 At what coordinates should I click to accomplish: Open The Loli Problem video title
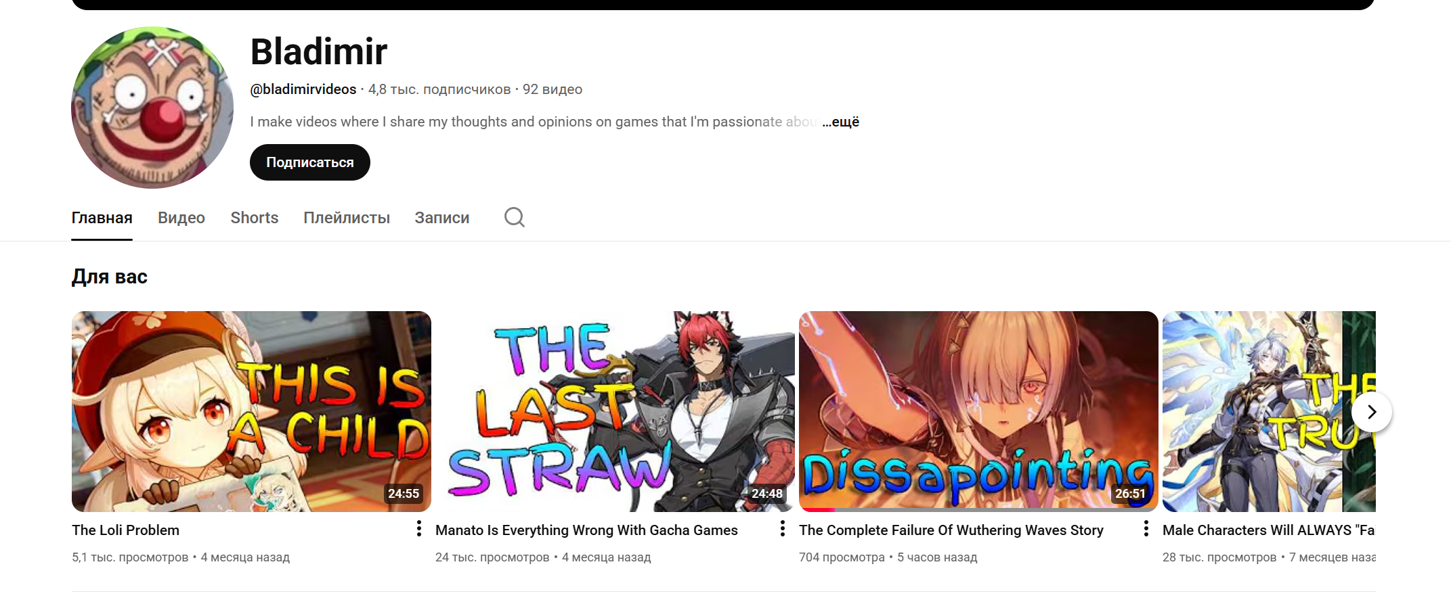pos(126,530)
